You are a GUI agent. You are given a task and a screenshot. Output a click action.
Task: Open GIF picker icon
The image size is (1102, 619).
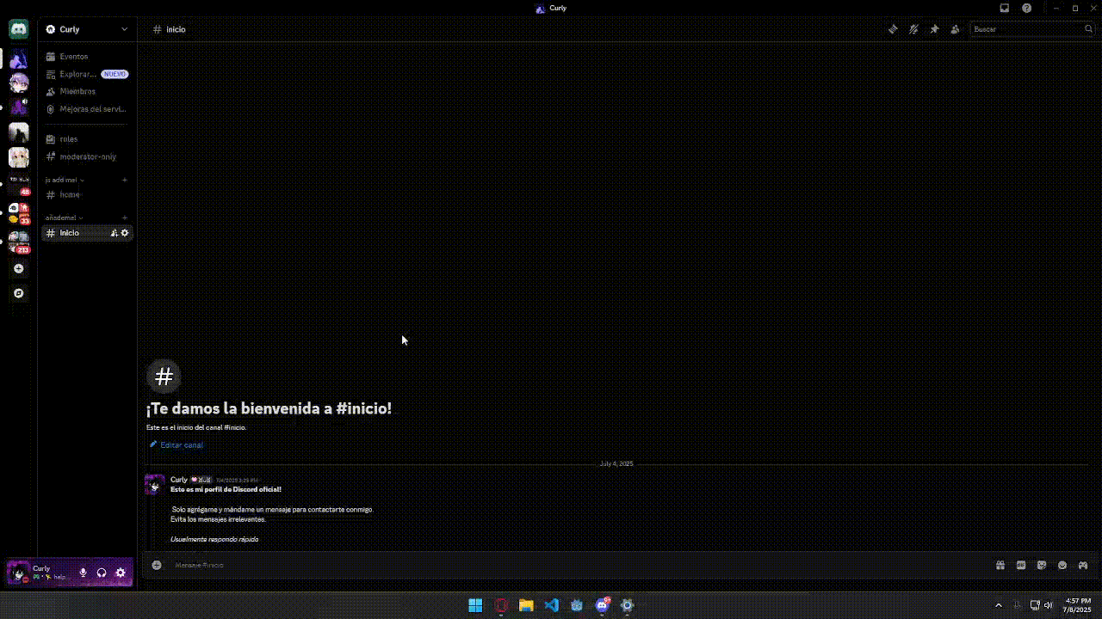coord(1021,565)
